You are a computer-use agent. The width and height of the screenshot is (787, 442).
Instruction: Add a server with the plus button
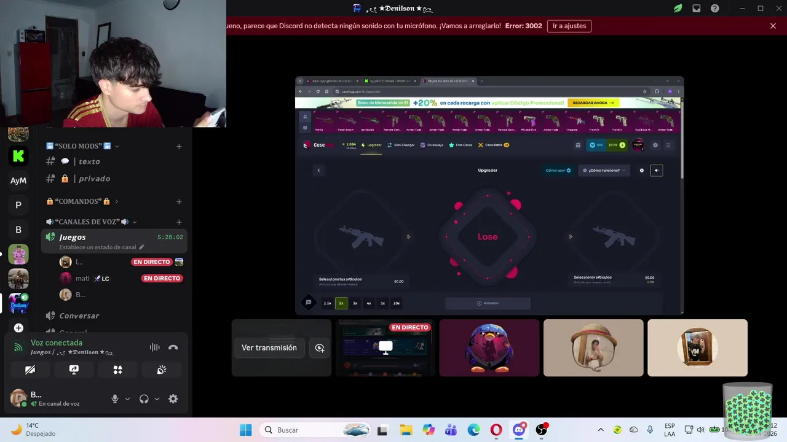[x=18, y=328]
